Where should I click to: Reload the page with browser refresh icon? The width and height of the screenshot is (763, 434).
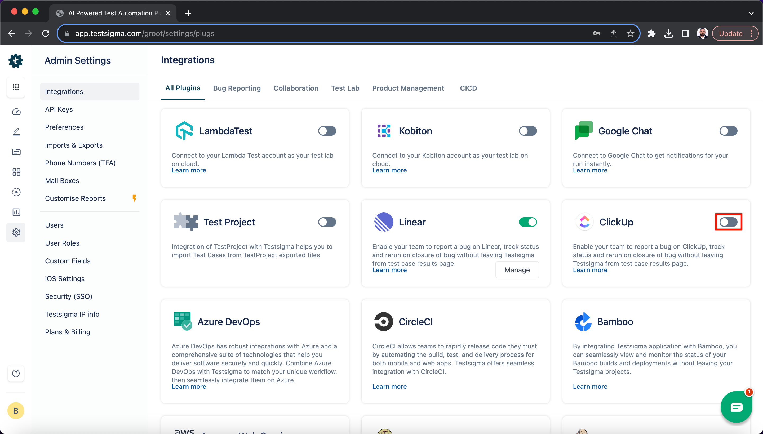pyautogui.click(x=46, y=33)
